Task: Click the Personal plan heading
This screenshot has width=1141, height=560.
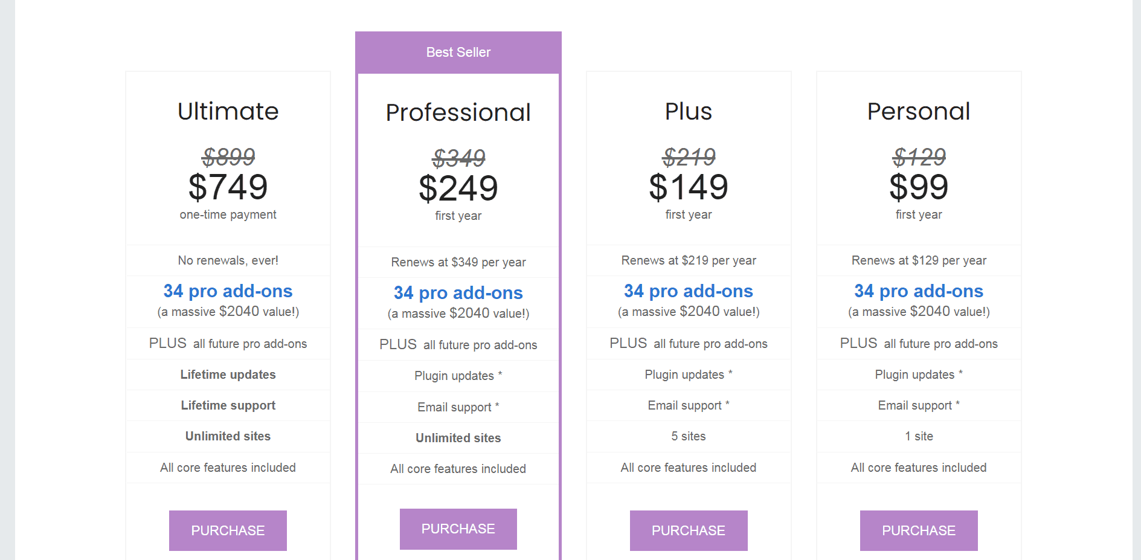Action: point(918,111)
